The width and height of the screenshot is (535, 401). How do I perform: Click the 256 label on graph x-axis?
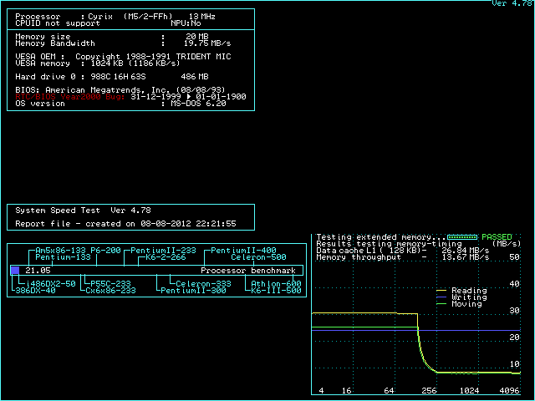tap(429, 391)
